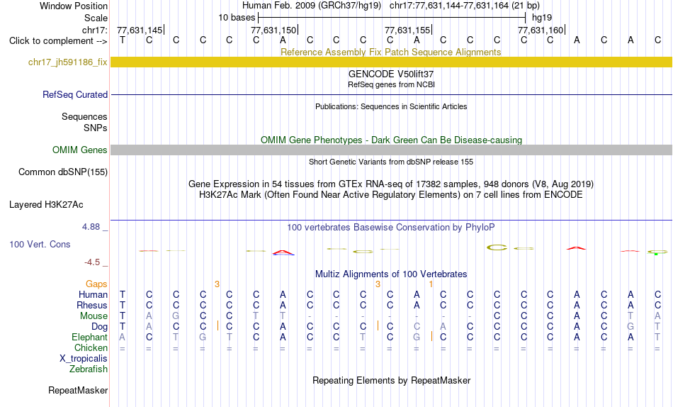Click 'Publications: Sequences in Scientific Articles' title
The width and height of the screenshot is (673, 407).
tap(391, 106)
